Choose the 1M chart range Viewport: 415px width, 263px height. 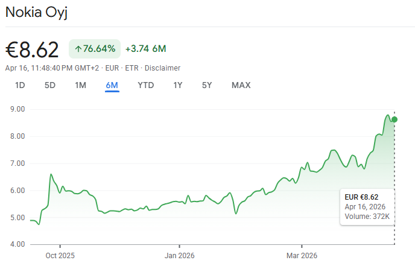tap(80, 85)
